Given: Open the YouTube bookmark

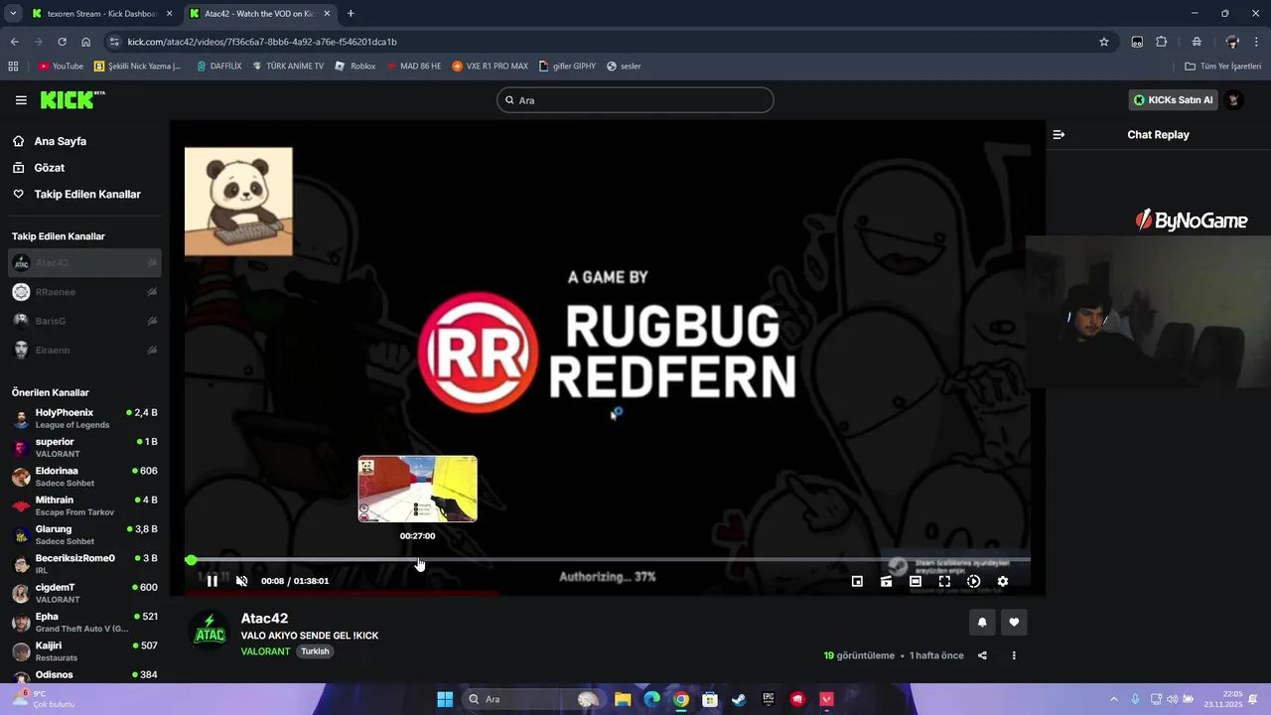Looking at the screenshot, I should tap(61, 67).
